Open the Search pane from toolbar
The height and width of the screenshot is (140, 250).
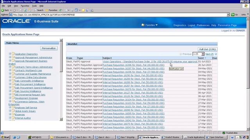[x=38, y=10]
